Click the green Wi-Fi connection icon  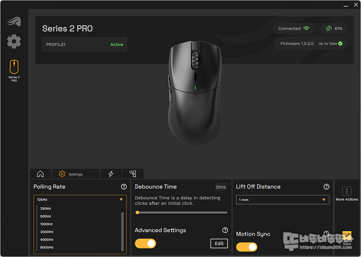[306, 29]
